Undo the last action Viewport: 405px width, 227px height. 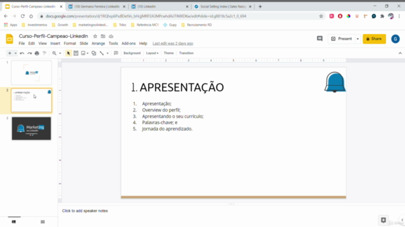pyautogui.click(x=22, y=53)
